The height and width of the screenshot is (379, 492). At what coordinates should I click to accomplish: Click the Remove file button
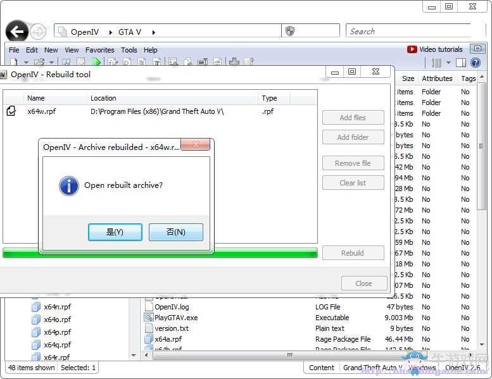(353, 163)
